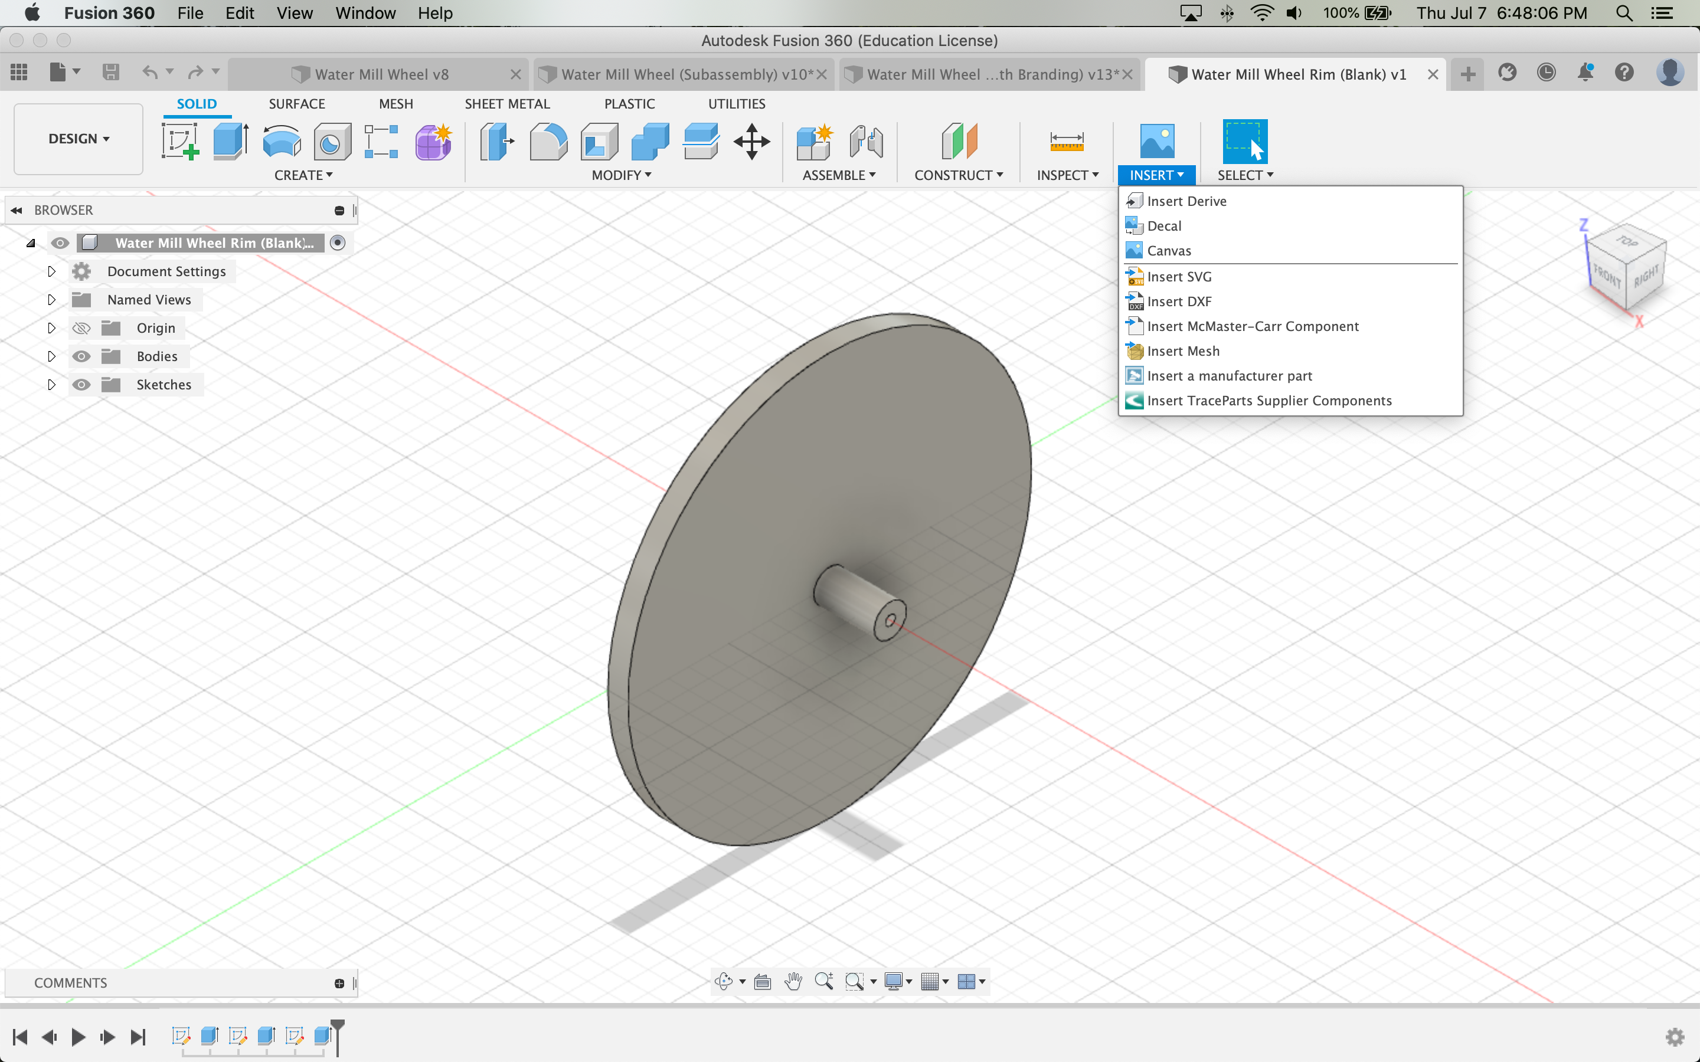Select the Pan hand tool
The height and width of the screenshot is (1062, 1700).
[x=794, y=981]
